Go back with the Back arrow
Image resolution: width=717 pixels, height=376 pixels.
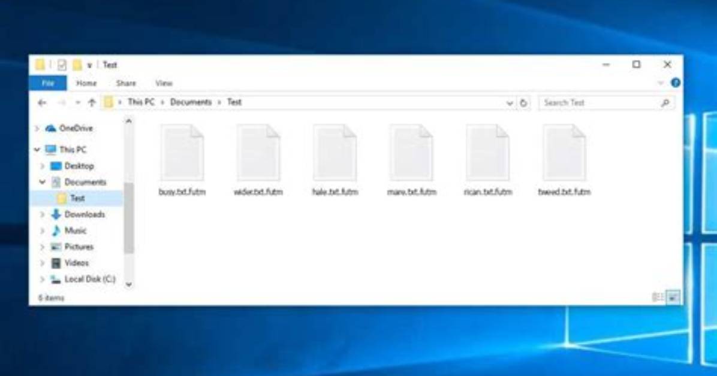(42, 103)
